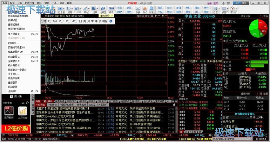Open the 涨停预测 app icon

(9, 111)
